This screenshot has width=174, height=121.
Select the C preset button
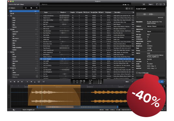(x=132, y=8)
